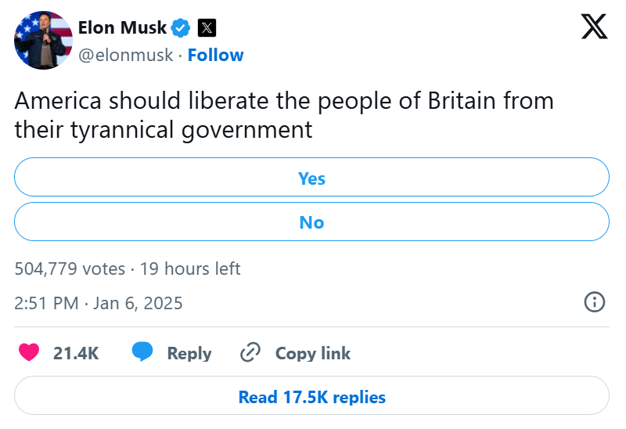Click the @elonmusk handle
The image size is (626, 429).
124,55
